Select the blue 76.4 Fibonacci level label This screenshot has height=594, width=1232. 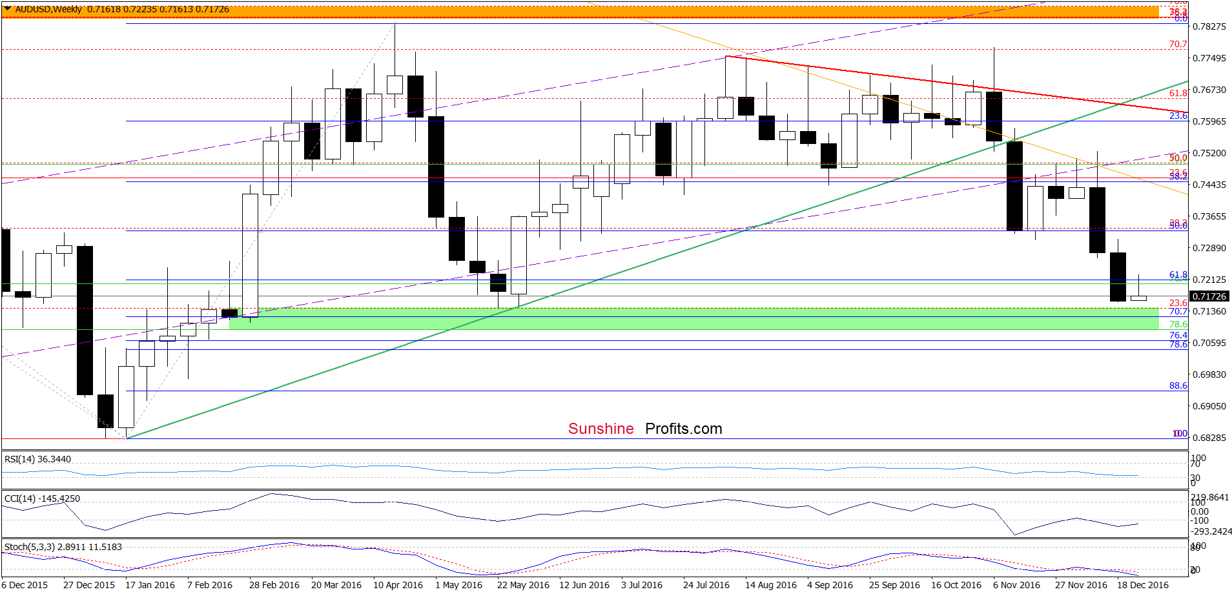[x=1178, y=335]
